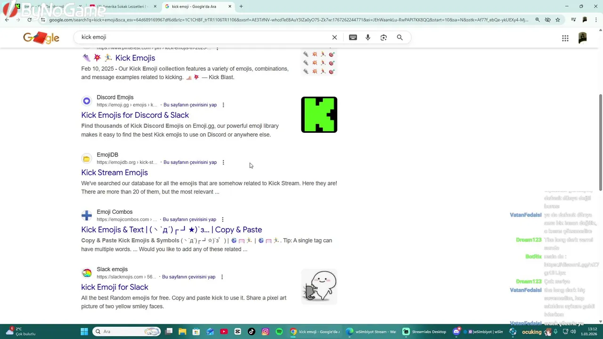Click the Slack emoji ghost thumbnail

pyautogui.click(x=319, y=286)
